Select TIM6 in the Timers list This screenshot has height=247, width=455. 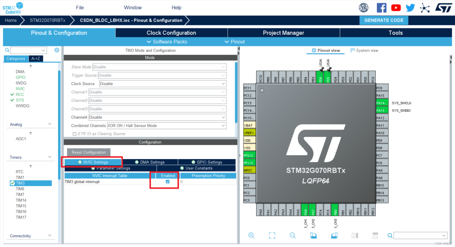20,189
